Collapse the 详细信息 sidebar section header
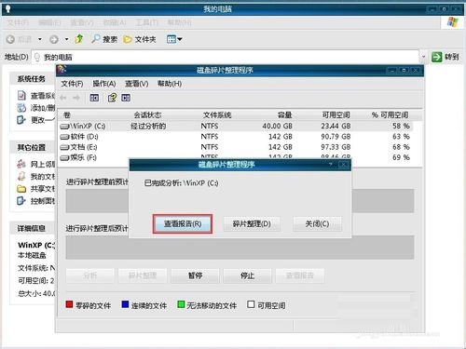The height and width of the screenshot is (349, 466). coord(33,228)
